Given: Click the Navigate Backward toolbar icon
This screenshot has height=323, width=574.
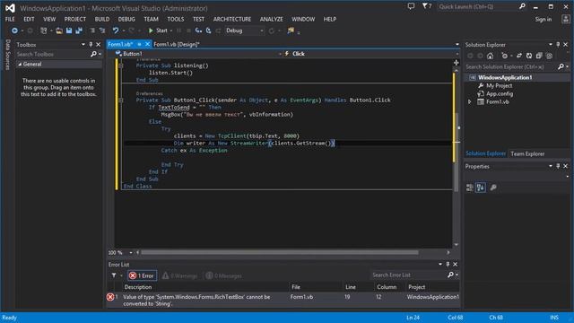Looking at the screenshot, I should point(14,31).
